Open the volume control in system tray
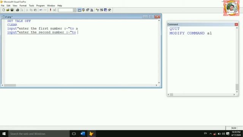This screenshot has height=137, width=243. 223,134
